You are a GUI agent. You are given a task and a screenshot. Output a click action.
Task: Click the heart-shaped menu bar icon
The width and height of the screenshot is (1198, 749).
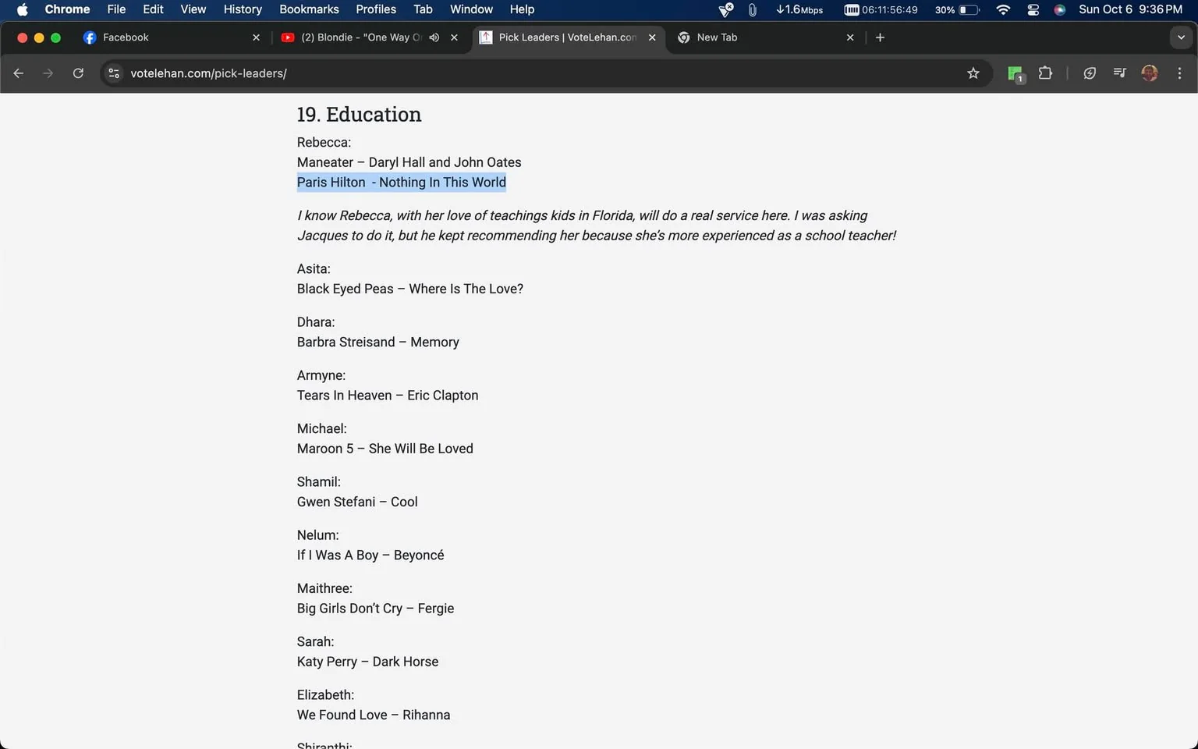tap(726, 9)
